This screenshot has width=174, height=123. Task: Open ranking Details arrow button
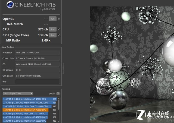(58, 94)
